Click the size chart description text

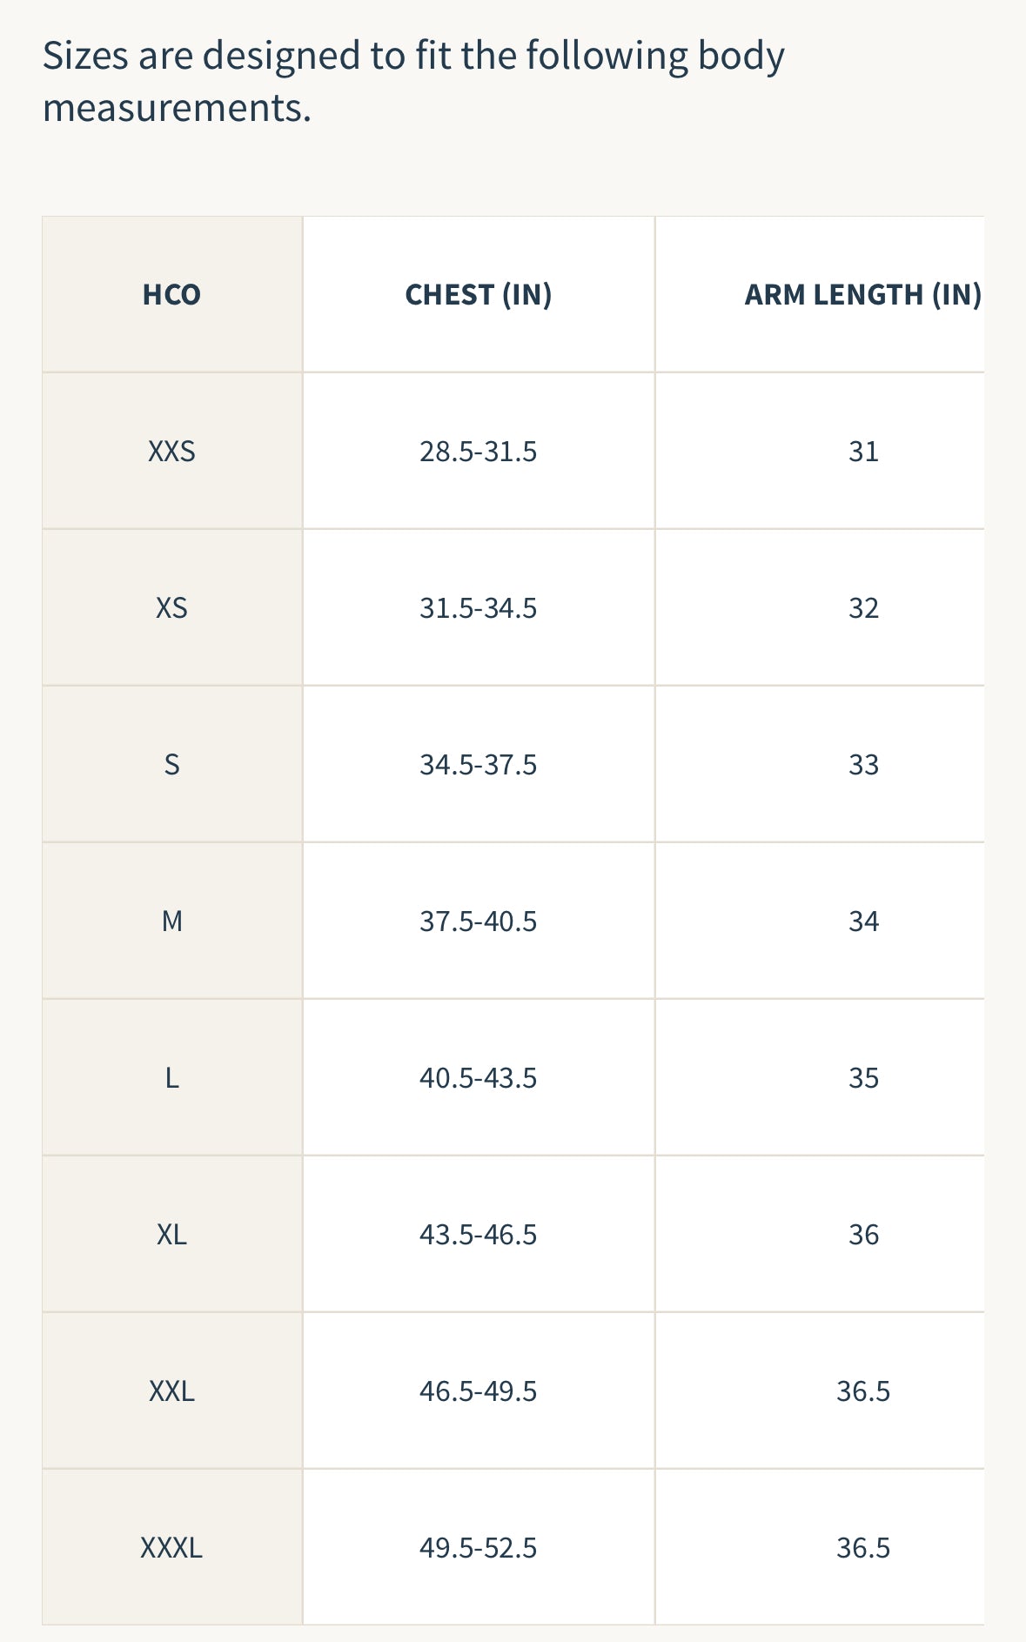[x=413, y=82]
